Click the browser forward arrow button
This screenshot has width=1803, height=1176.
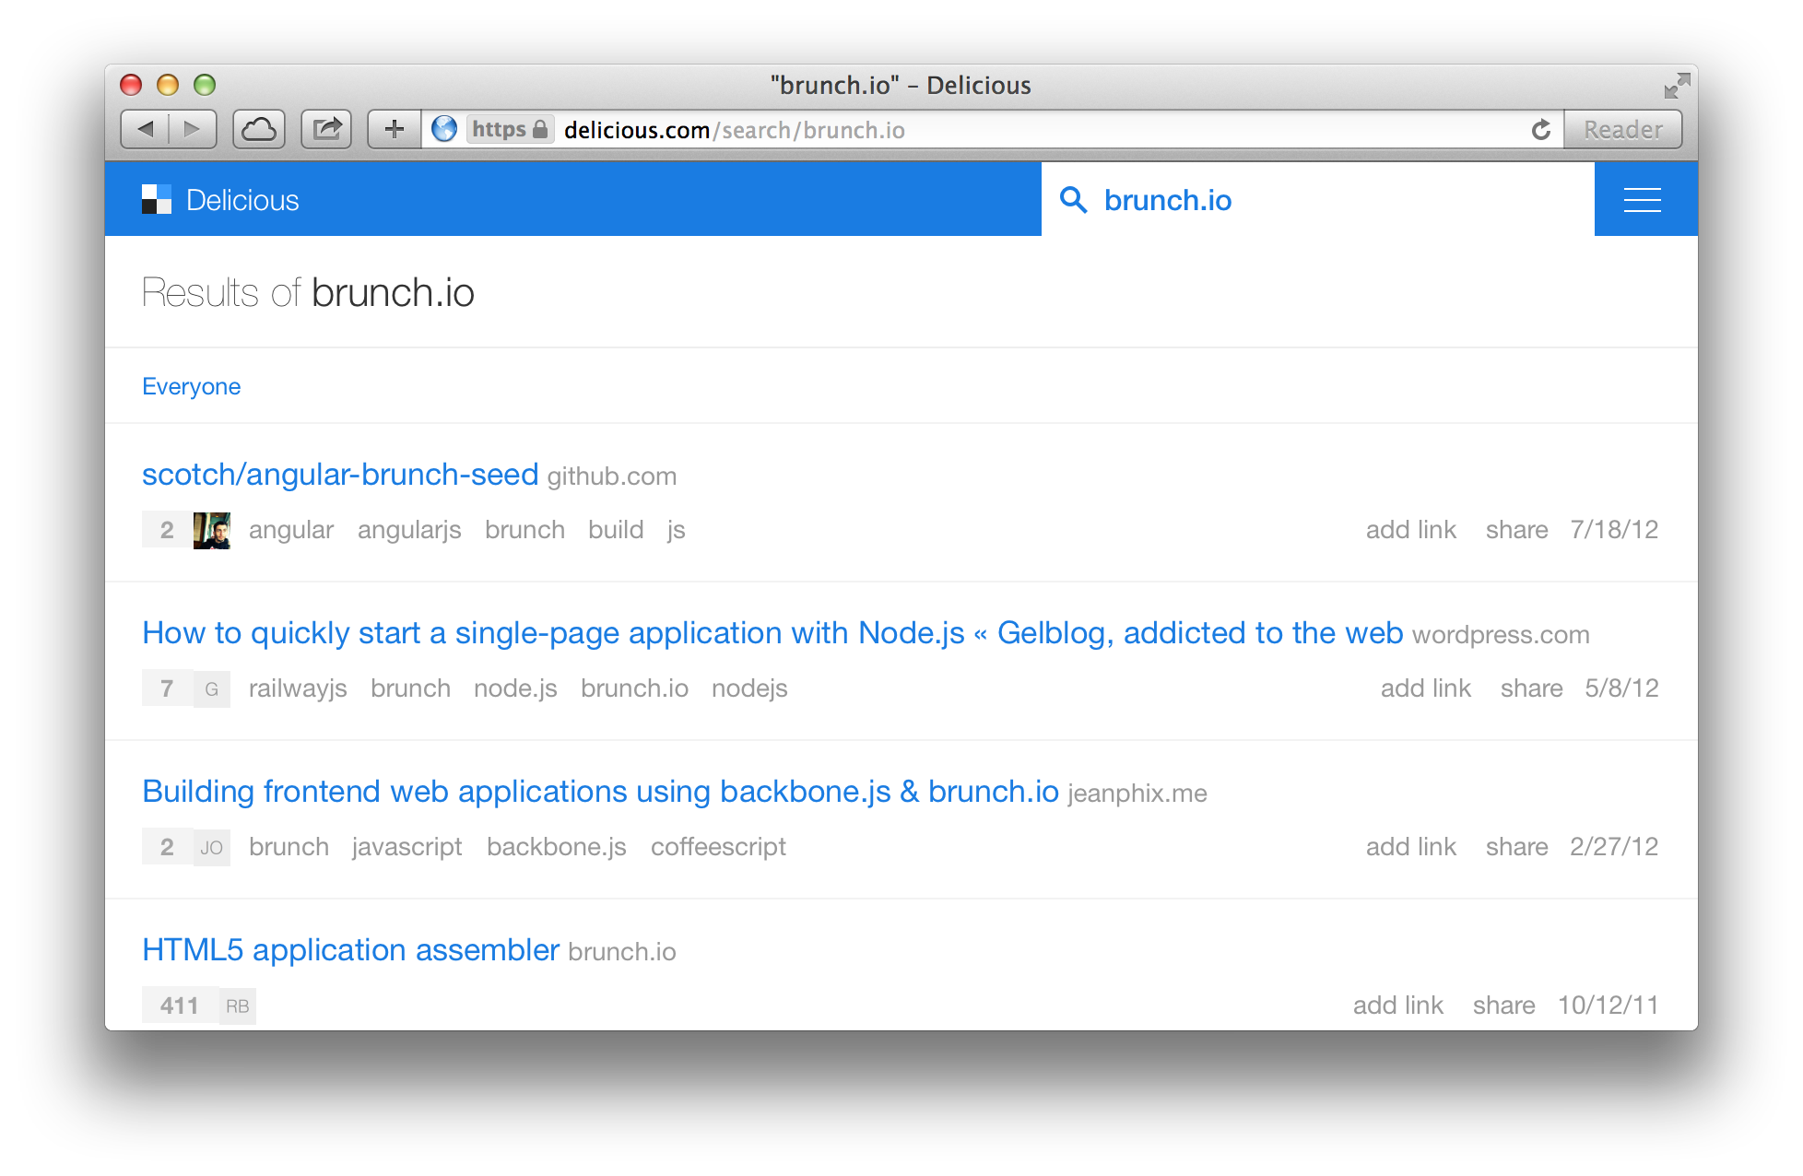[x=193, y=129]
